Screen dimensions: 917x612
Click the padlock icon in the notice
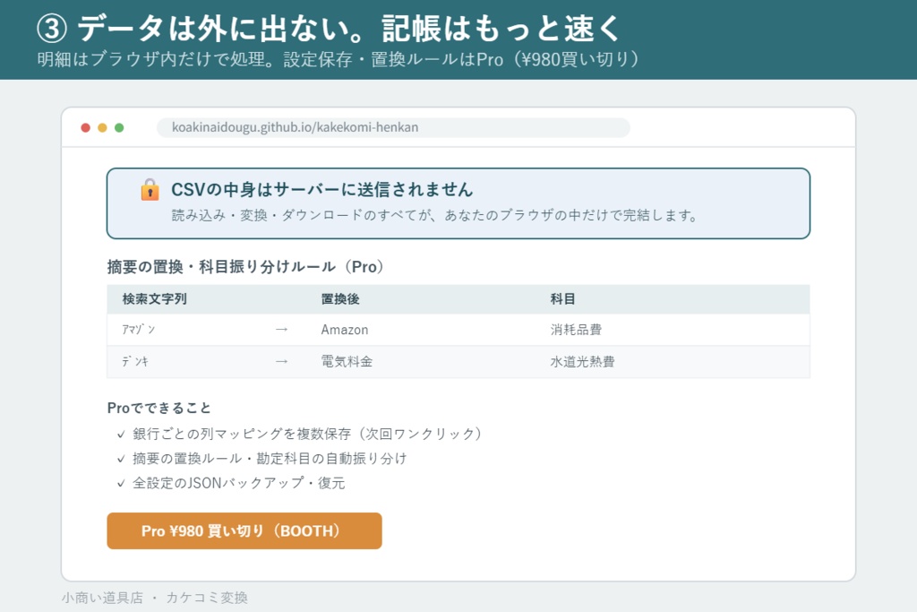(x=150, y=190)
